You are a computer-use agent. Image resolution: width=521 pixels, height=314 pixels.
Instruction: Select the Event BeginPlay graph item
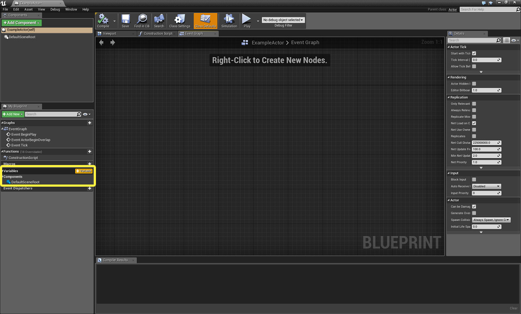click(x=24, y=134)
